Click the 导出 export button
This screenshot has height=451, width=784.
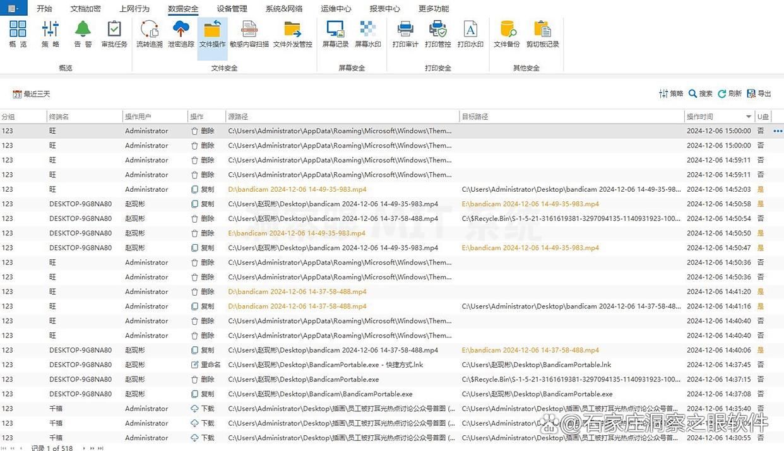point(759,93)
